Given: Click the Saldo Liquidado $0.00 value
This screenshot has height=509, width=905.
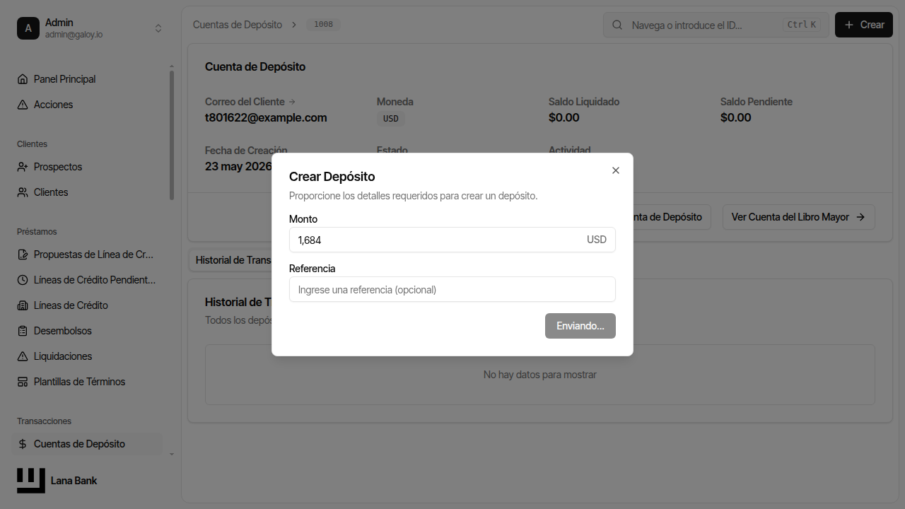Looking at the screenshot, I should [564, 117].
